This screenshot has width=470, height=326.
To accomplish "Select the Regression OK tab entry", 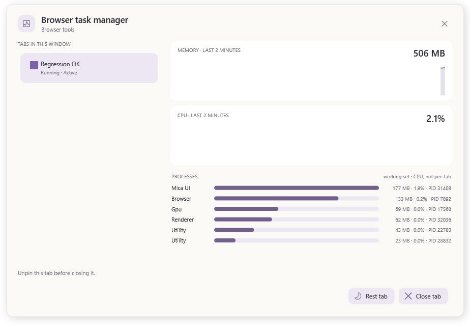I will (89, 68).
